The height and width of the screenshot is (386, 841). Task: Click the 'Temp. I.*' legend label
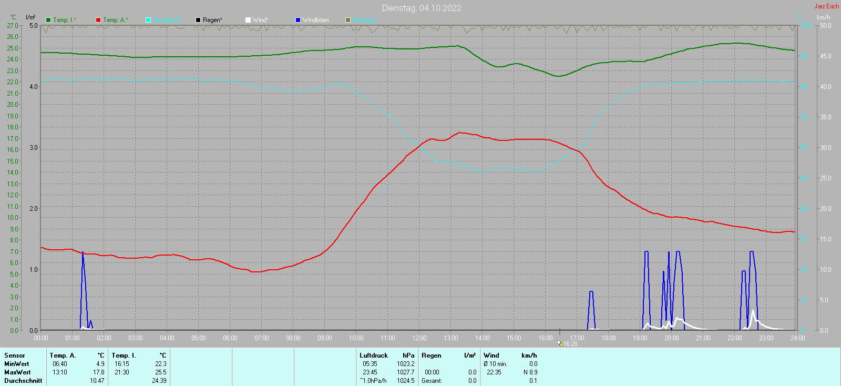pos(65,20)
